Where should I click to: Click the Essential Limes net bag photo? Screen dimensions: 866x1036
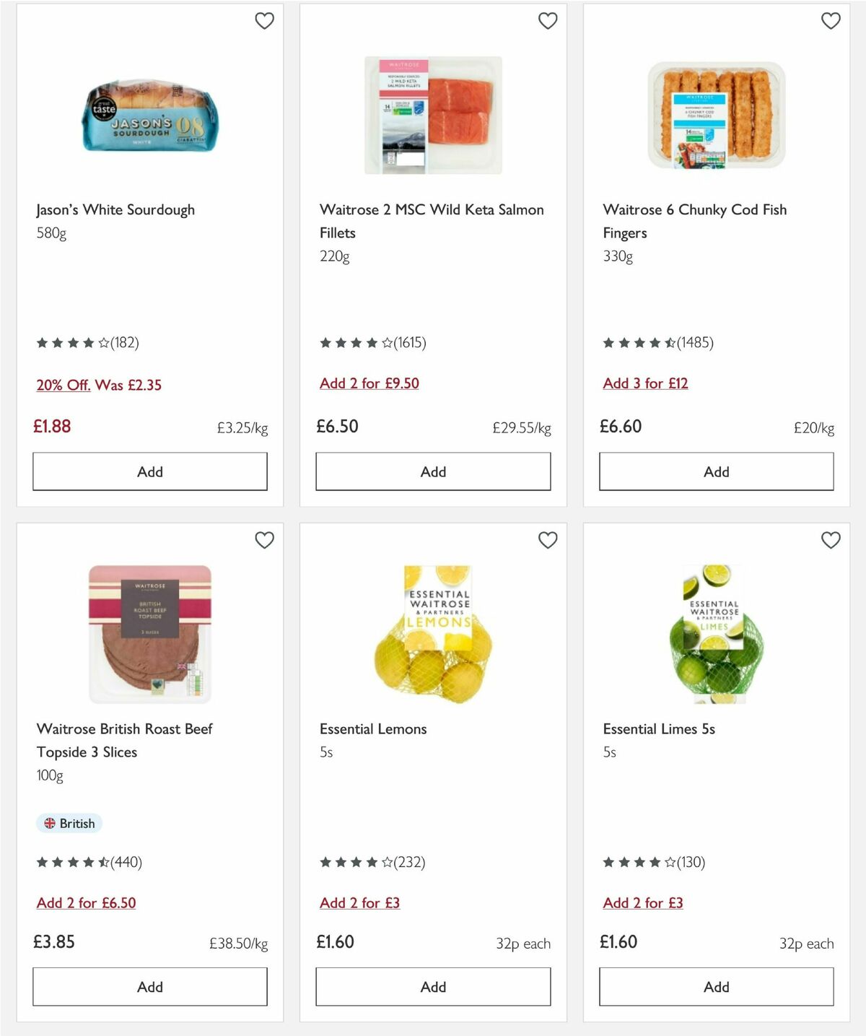tap(715, 635)
